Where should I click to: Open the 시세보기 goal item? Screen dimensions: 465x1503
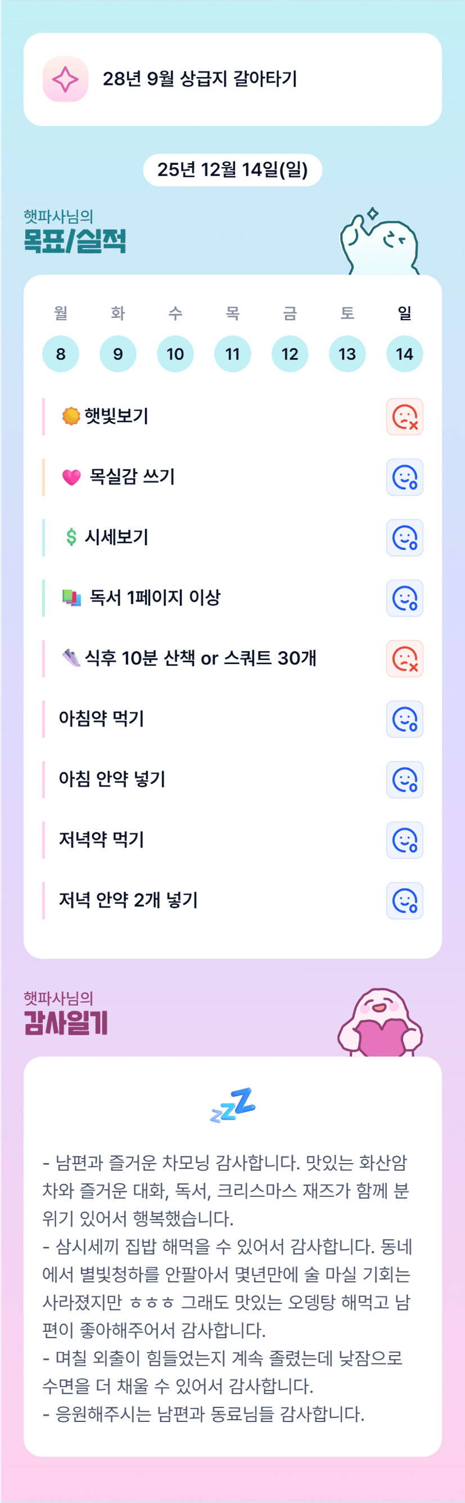point(116,537)
